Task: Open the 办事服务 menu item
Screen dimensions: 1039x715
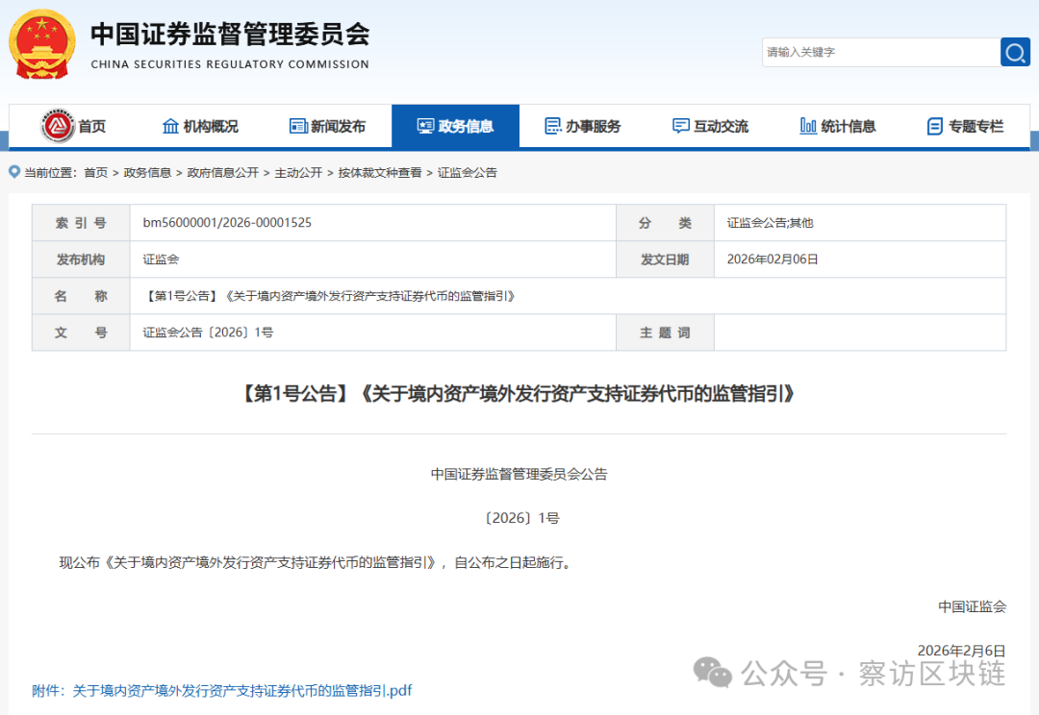Action: click(x=583, y=126)
